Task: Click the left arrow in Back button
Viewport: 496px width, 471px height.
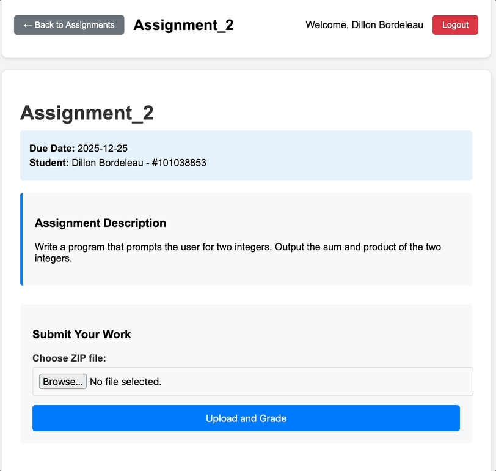Action: [27, 25]
